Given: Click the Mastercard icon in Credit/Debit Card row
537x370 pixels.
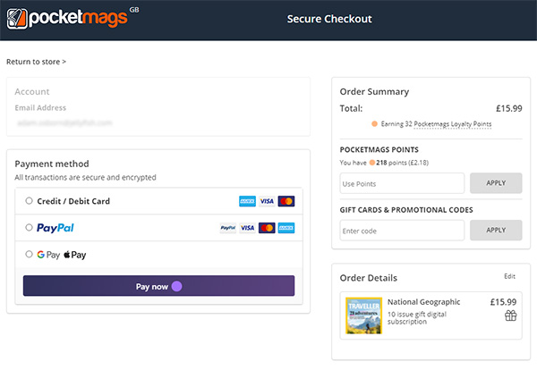Looking at the screenshot, I should click(x=286, y=201).
